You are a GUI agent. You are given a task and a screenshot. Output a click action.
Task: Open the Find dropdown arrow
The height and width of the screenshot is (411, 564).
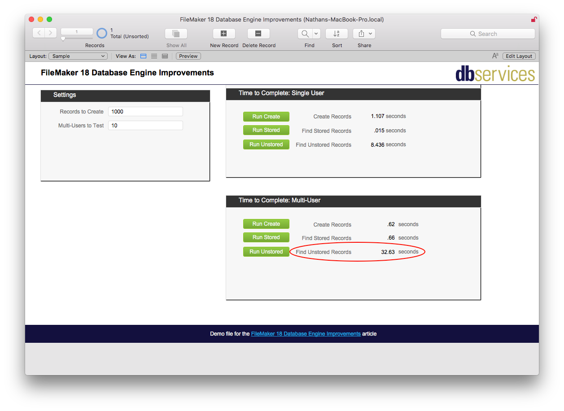coord(316,34)
